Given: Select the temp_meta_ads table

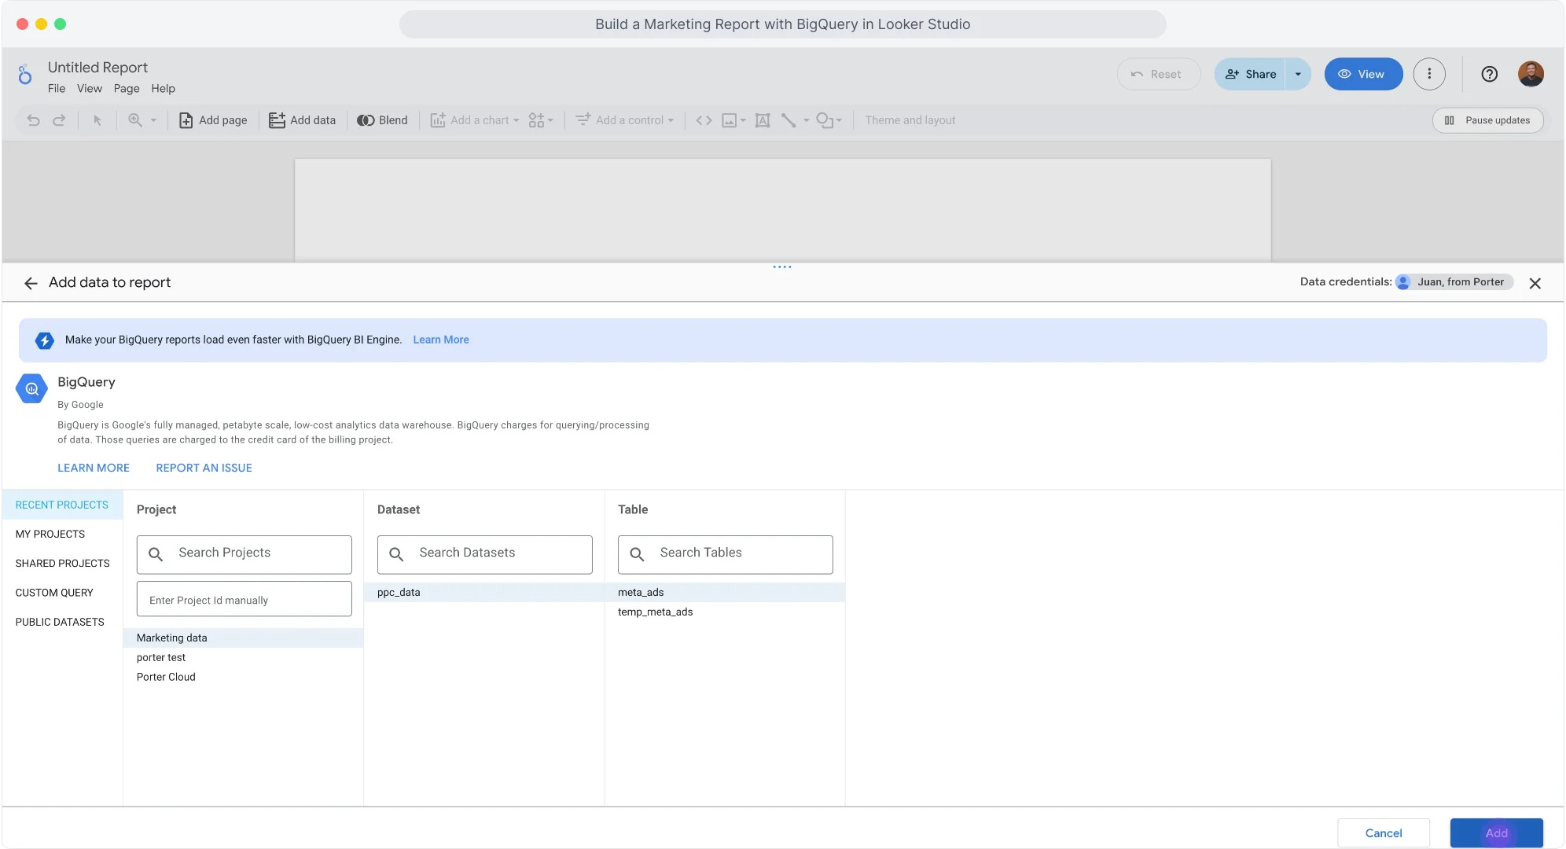Looking at the screenshot, I should pos(656,612).
